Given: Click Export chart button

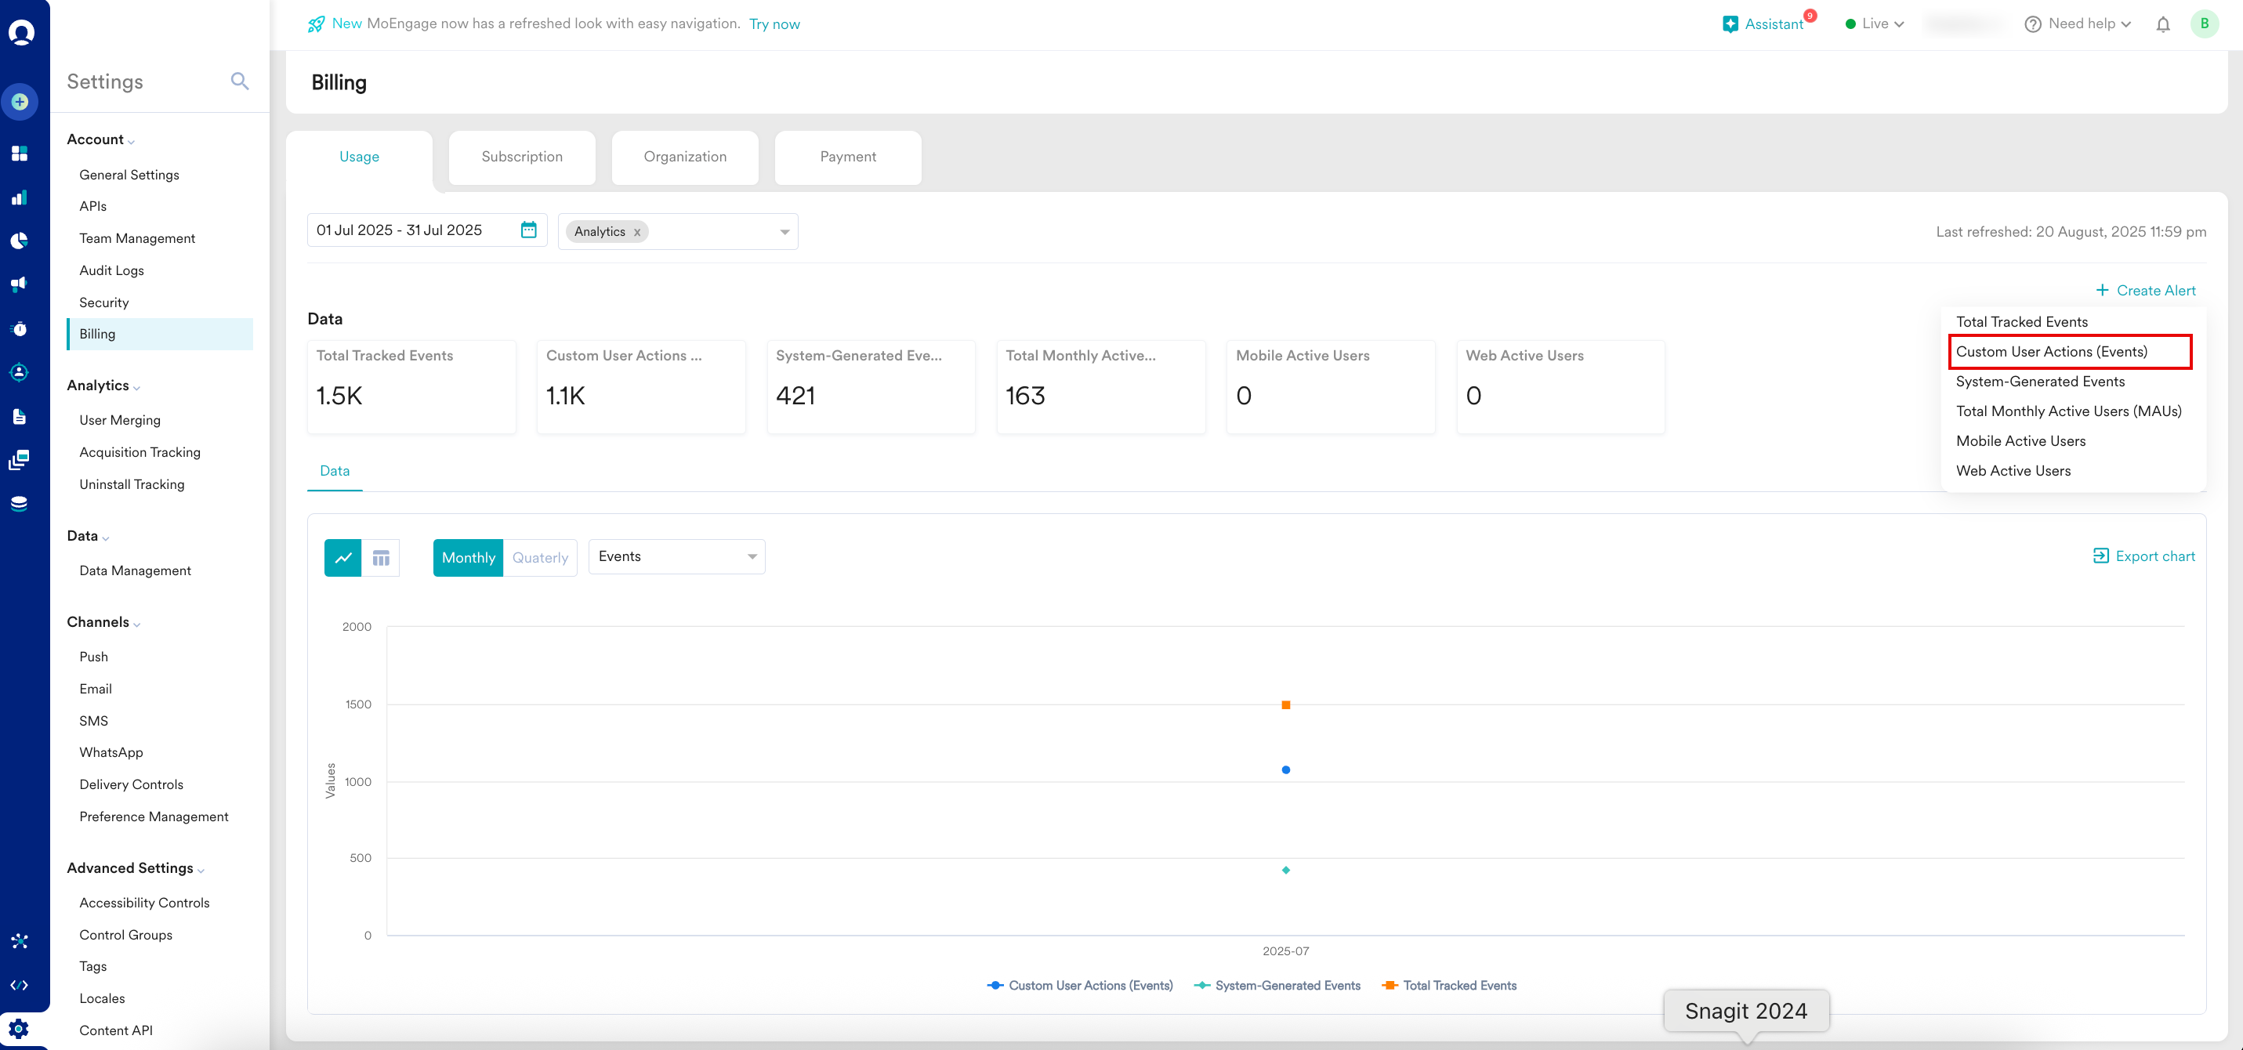Looking at the screenshot, I should click(2143, 556).
